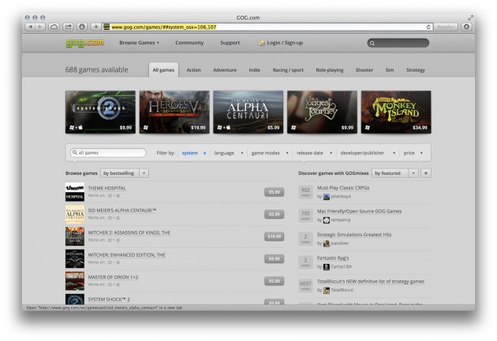Open the by bestselling sort dropdown

point(125,173)
